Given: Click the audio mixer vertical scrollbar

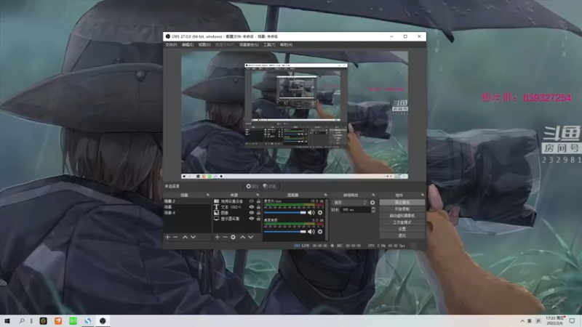Looking at the screenshot, I should 327,219.
